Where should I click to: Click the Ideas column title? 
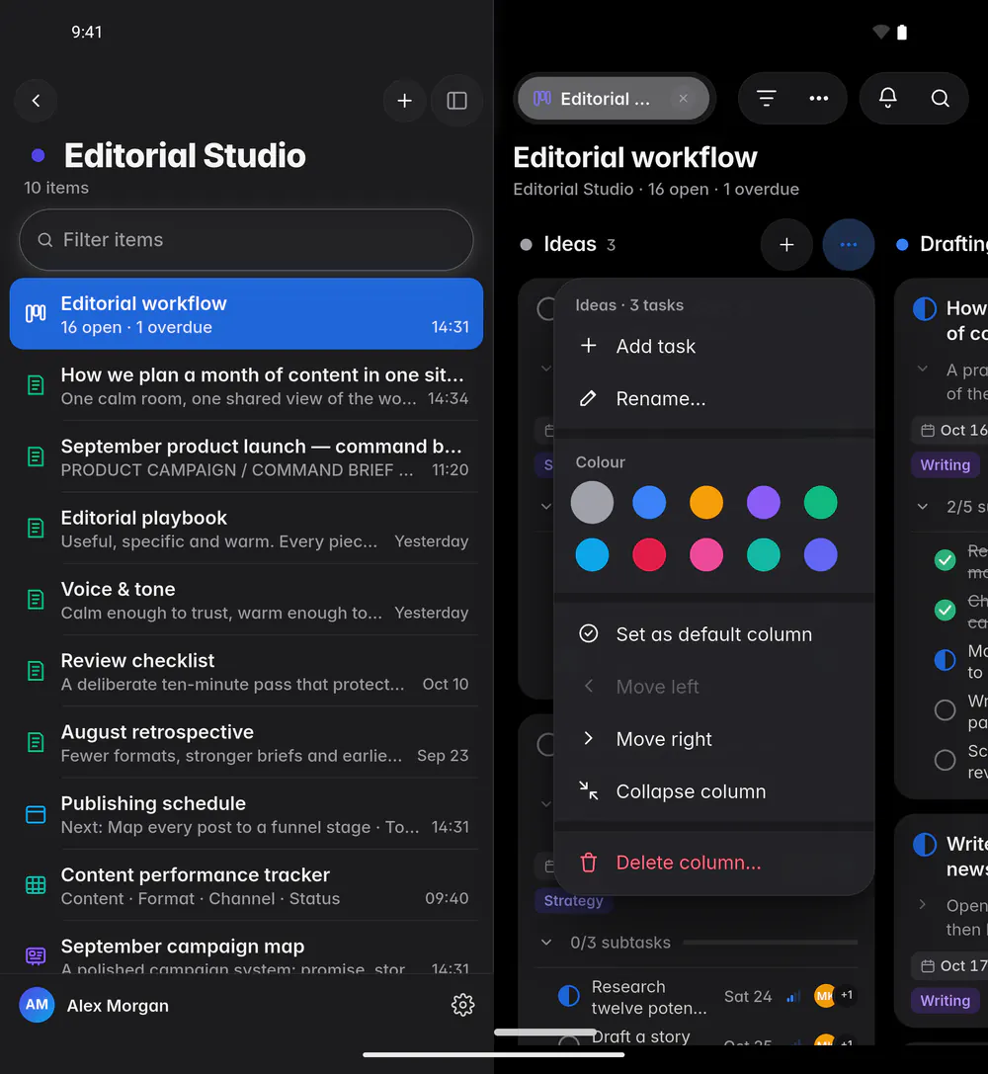point(570,244)
